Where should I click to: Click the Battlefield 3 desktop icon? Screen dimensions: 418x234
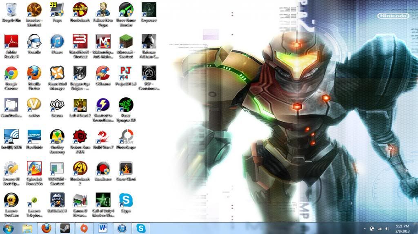(57, 200)
